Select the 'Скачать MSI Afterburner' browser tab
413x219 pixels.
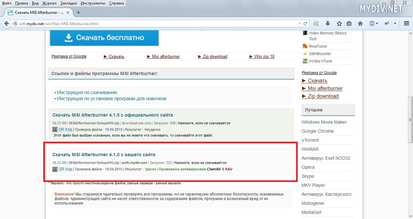[x=38, y=12]
